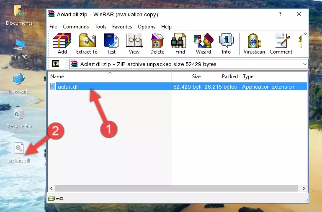Image resolution: width=322 pixels, height=212 pixels.
Task: Select the Recycle Bin desktop icon
Action: pos(19,118)
